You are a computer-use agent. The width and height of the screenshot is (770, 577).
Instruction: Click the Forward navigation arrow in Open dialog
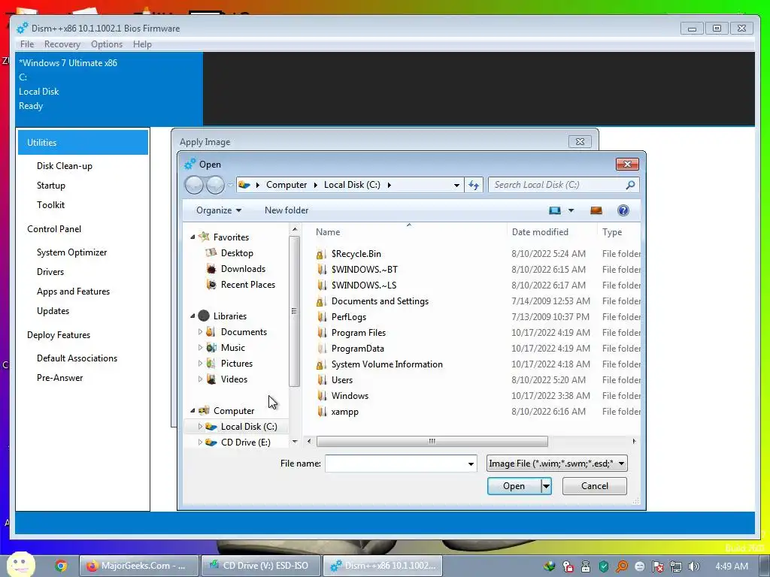[215, 185]
